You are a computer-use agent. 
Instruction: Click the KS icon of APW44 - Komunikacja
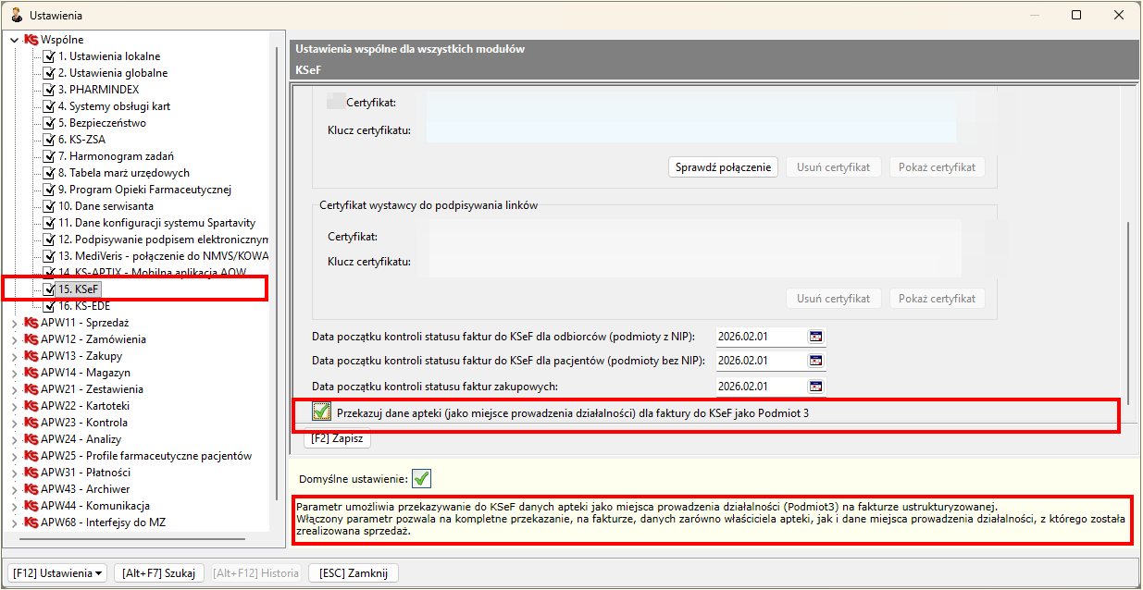click(31, 506)
